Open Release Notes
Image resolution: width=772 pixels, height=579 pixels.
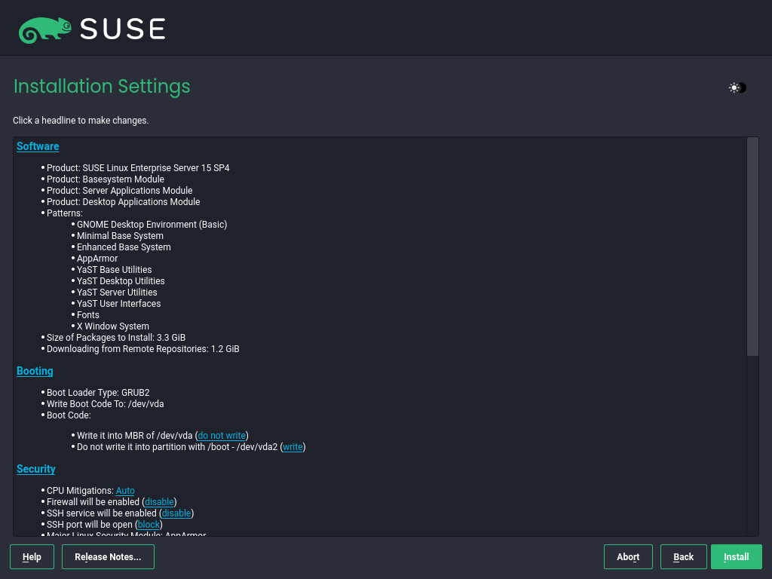click(x=108, y=557)
